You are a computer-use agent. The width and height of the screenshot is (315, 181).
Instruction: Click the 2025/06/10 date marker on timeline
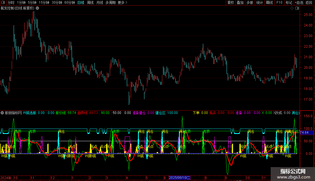pos(180,177)
